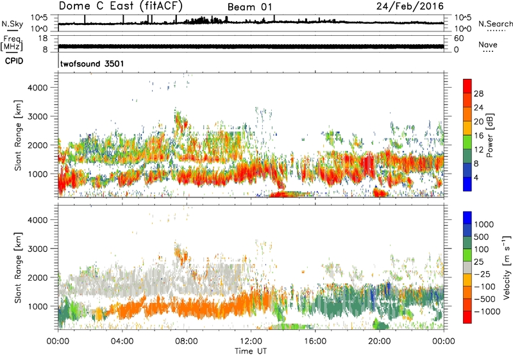Click the '4000' tick on velocity panel
This screenshot has width=513, height=355.
point(38,220)
